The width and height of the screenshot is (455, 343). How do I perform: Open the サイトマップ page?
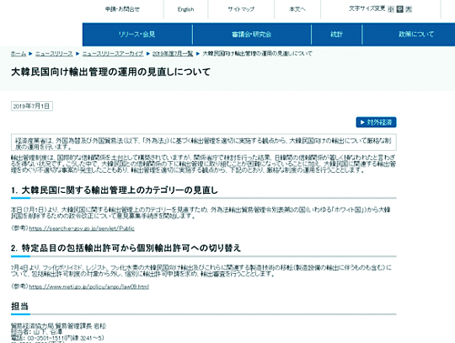(x=241, y=9)
